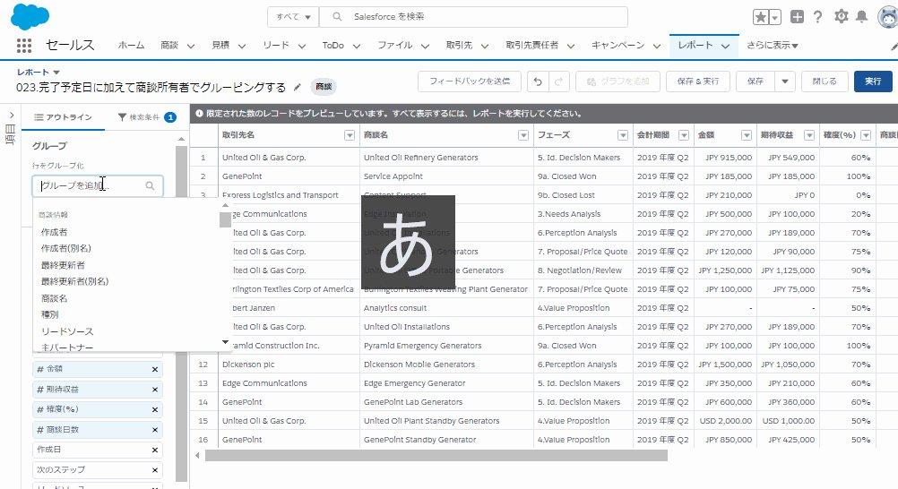
Task: Open the global actions plus icon
Action: tap(797, 17)
